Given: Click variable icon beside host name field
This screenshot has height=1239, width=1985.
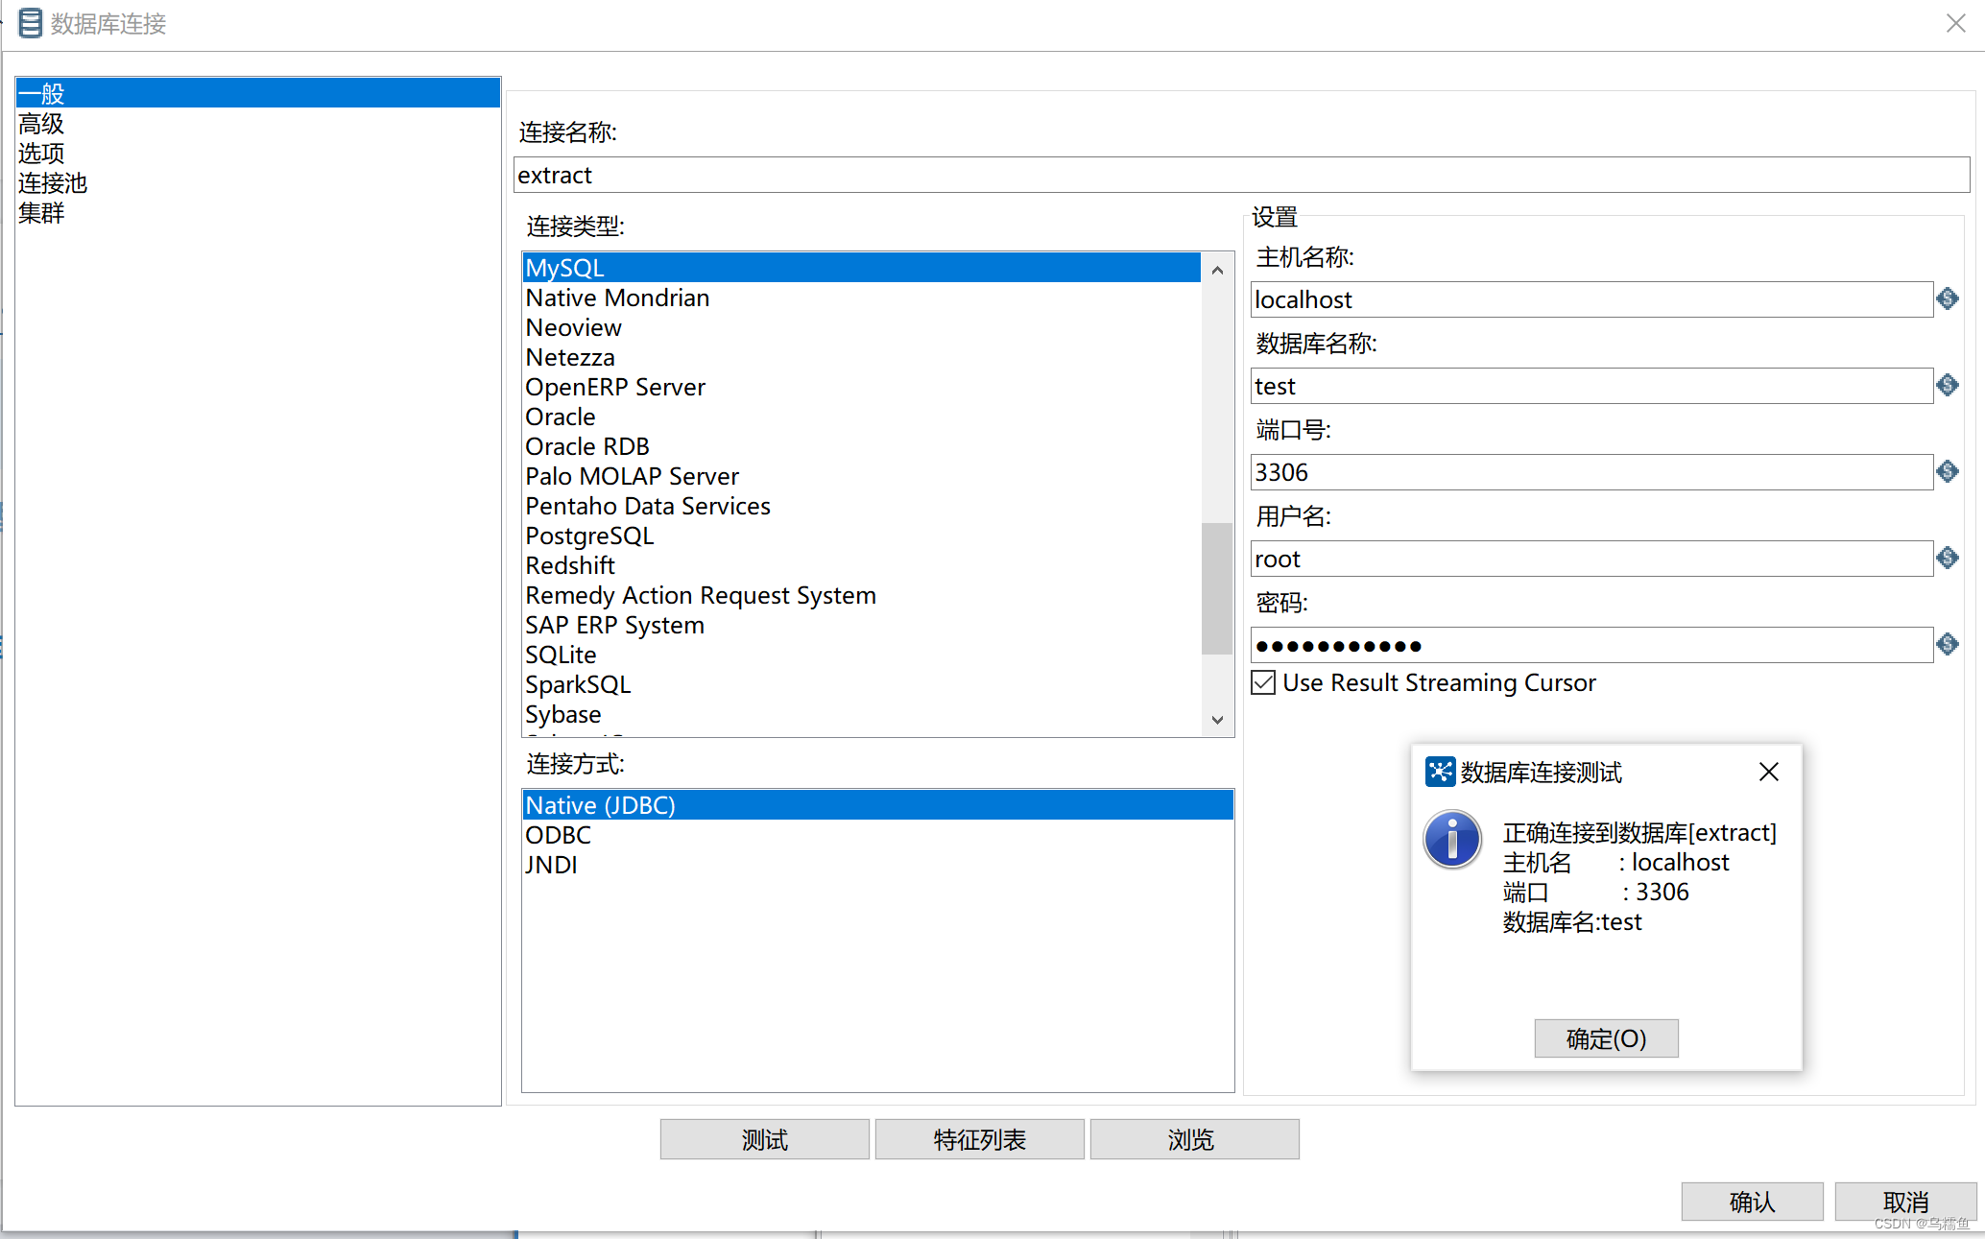Looking at the screenshot, I should 1948,299.
